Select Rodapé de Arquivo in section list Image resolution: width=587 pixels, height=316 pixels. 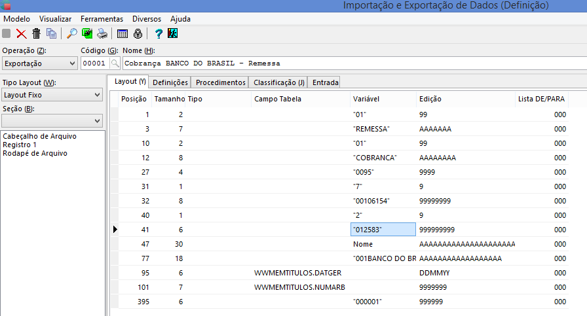coord(34,153)
